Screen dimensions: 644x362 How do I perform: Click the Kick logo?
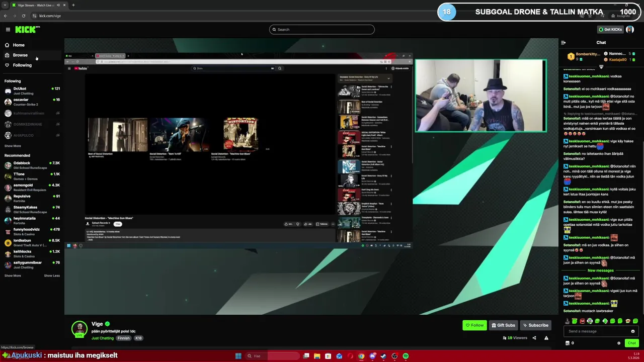[27, 30]
